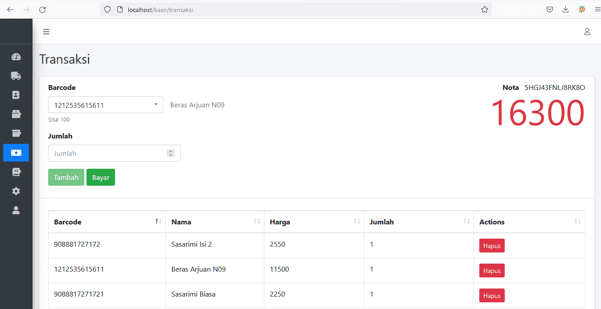Open the browser pocket save menu
Image resolution: width=601 pixels, height=309 pixels.
click(549, 9)
